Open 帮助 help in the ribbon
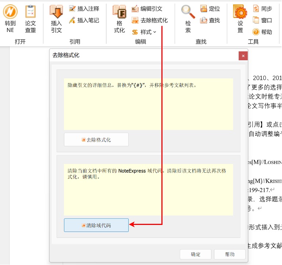 point(262,32)
